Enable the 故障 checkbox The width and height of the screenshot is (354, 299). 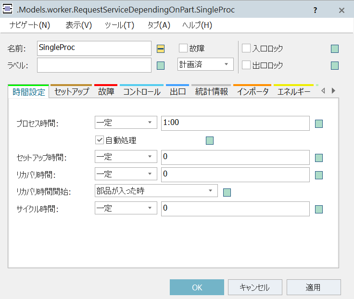(183, 48)
